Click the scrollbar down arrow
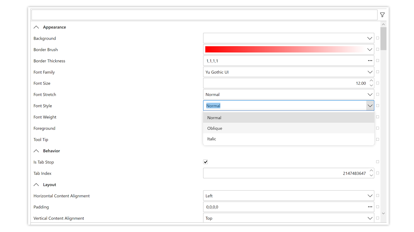Screen dimensions: 414x232 point(383,213)
